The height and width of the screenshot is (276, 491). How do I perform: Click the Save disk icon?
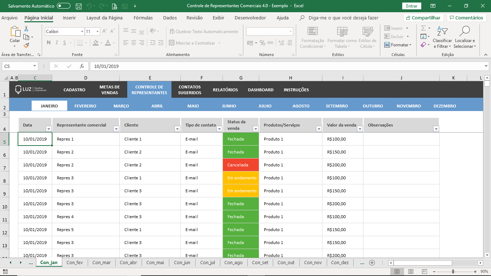79,6
